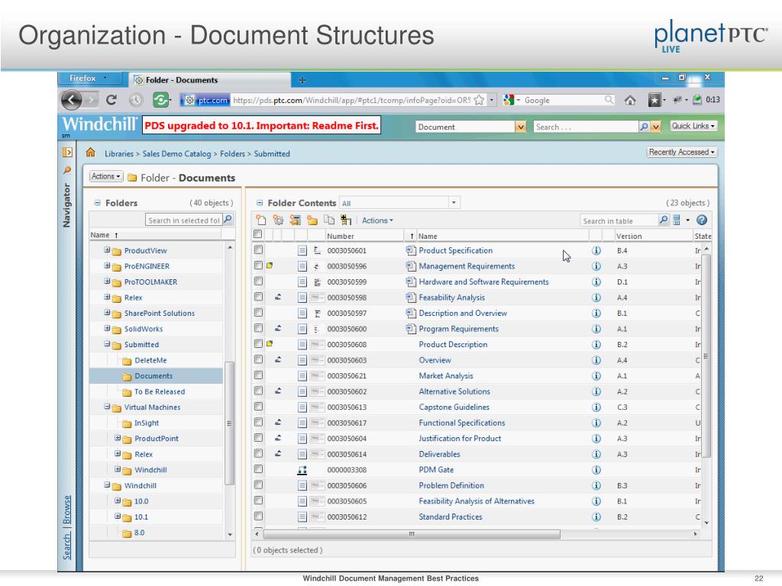Collapse the Virtual Machines folder node

tap(107, 407)
